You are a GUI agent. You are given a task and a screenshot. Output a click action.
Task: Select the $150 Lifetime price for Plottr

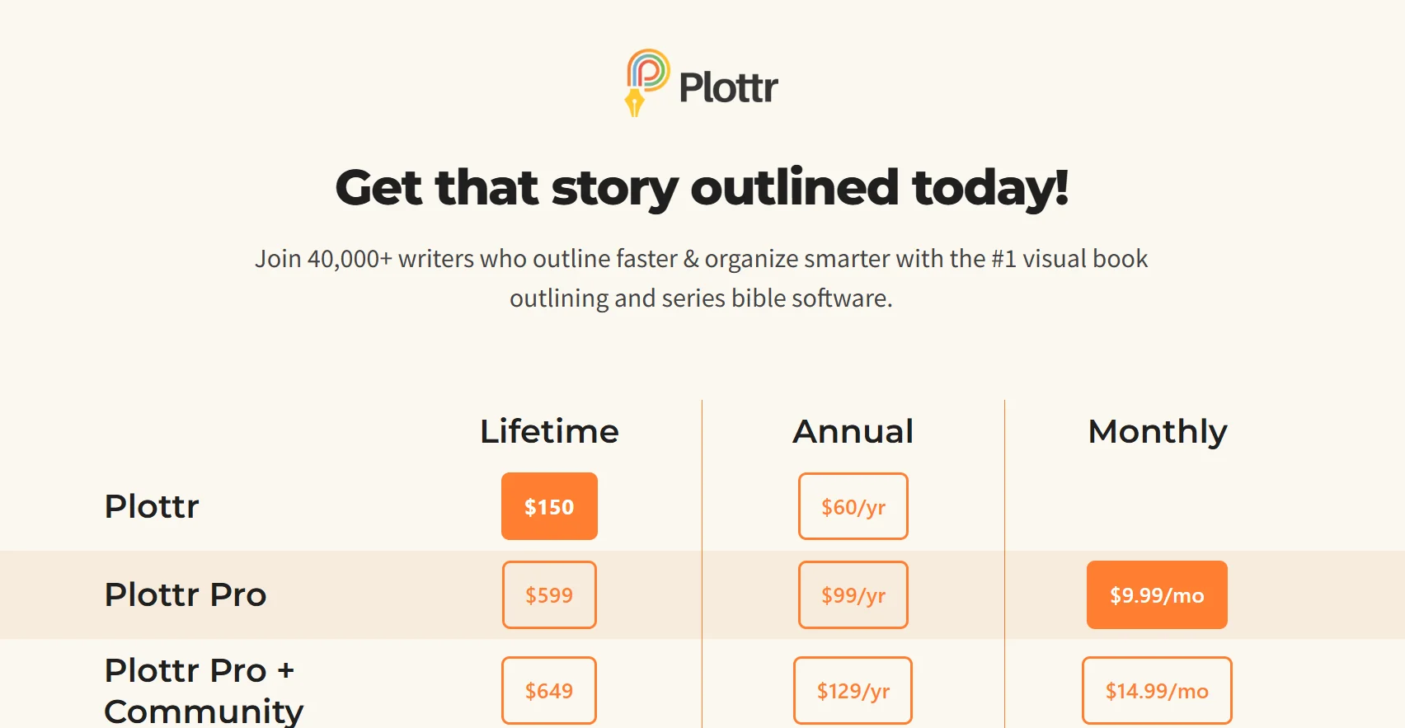click(549, 506)
